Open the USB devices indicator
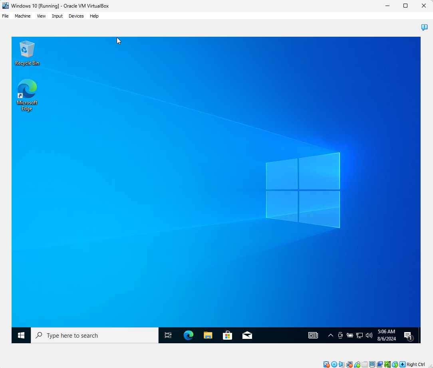Viewport: 433px width, 368px height. tap(357, 364)
